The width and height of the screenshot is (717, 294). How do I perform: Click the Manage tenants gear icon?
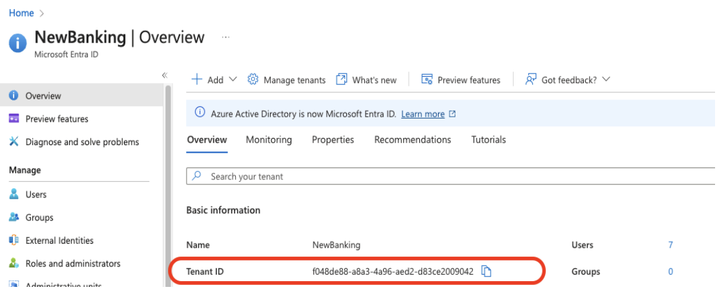(253, 79)
